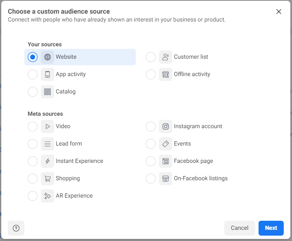This screenshot has width=292, height=241.
Task: Click the Catalog label
Action: [66, 91]
